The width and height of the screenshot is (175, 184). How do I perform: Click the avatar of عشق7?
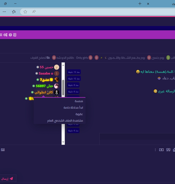pos(56,80)
